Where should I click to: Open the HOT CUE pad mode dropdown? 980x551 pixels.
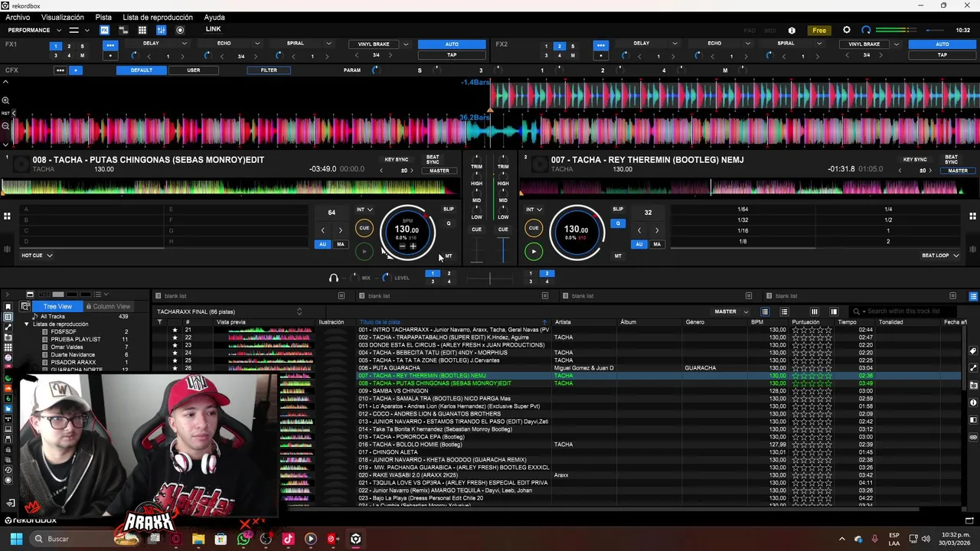pos(37,256)
